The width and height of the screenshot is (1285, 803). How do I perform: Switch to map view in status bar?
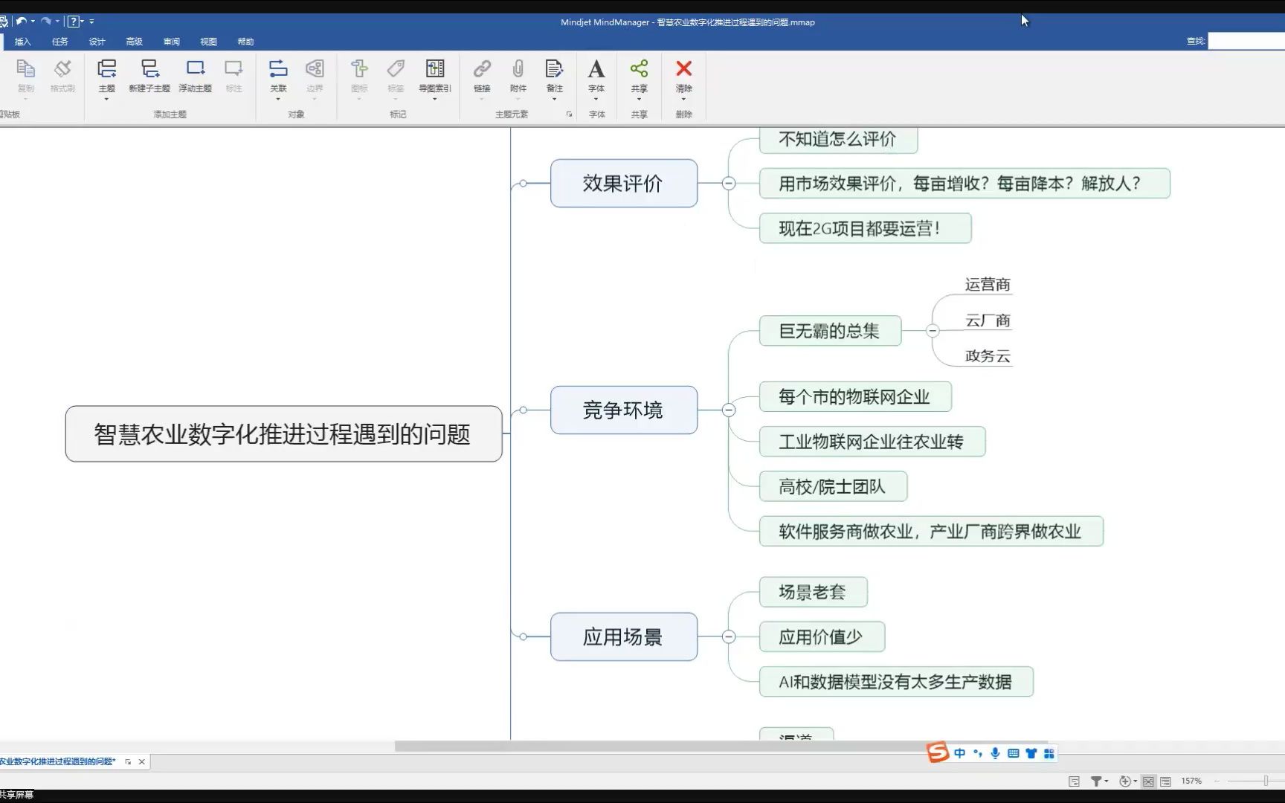point(1148,781)
